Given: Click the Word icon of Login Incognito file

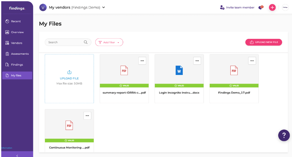Looking at the screenshot, I should [x=179, y=71].
